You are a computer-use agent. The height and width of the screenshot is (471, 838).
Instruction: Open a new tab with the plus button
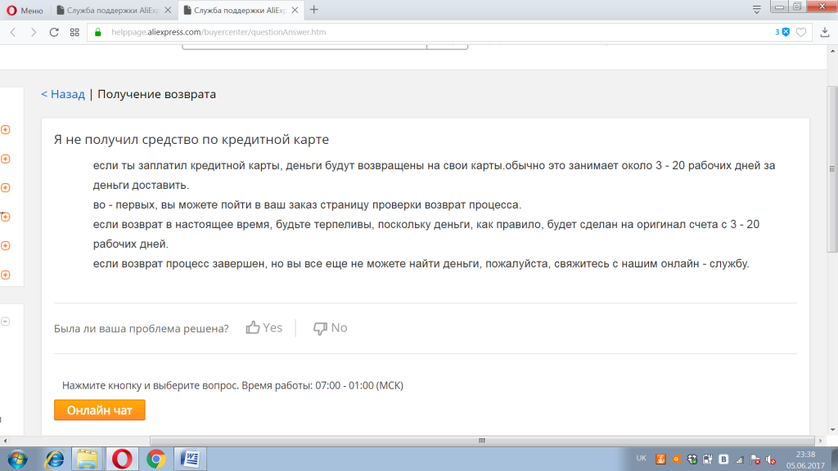[314, 10]
